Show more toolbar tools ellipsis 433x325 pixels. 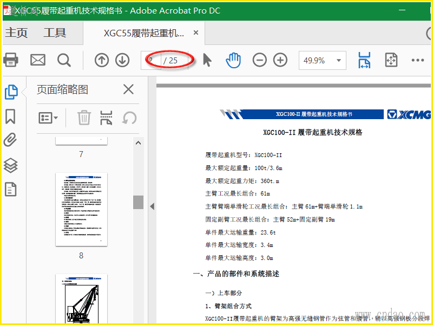point(417,60)
